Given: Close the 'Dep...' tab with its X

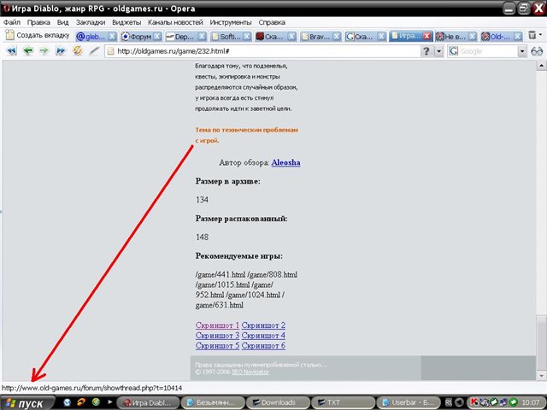Looking at the screenshot, I should click(202, 36).
